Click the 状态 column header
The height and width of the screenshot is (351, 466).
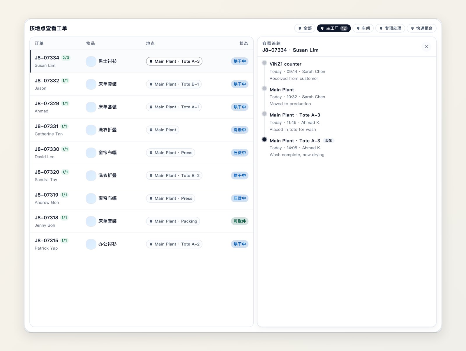tap(244, 43)
